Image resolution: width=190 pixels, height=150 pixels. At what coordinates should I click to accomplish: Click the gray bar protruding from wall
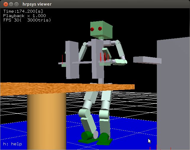[x=147, y=60]
